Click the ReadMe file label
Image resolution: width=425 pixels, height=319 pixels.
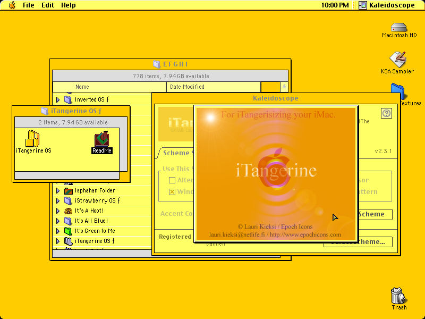(x=102, y=150)
